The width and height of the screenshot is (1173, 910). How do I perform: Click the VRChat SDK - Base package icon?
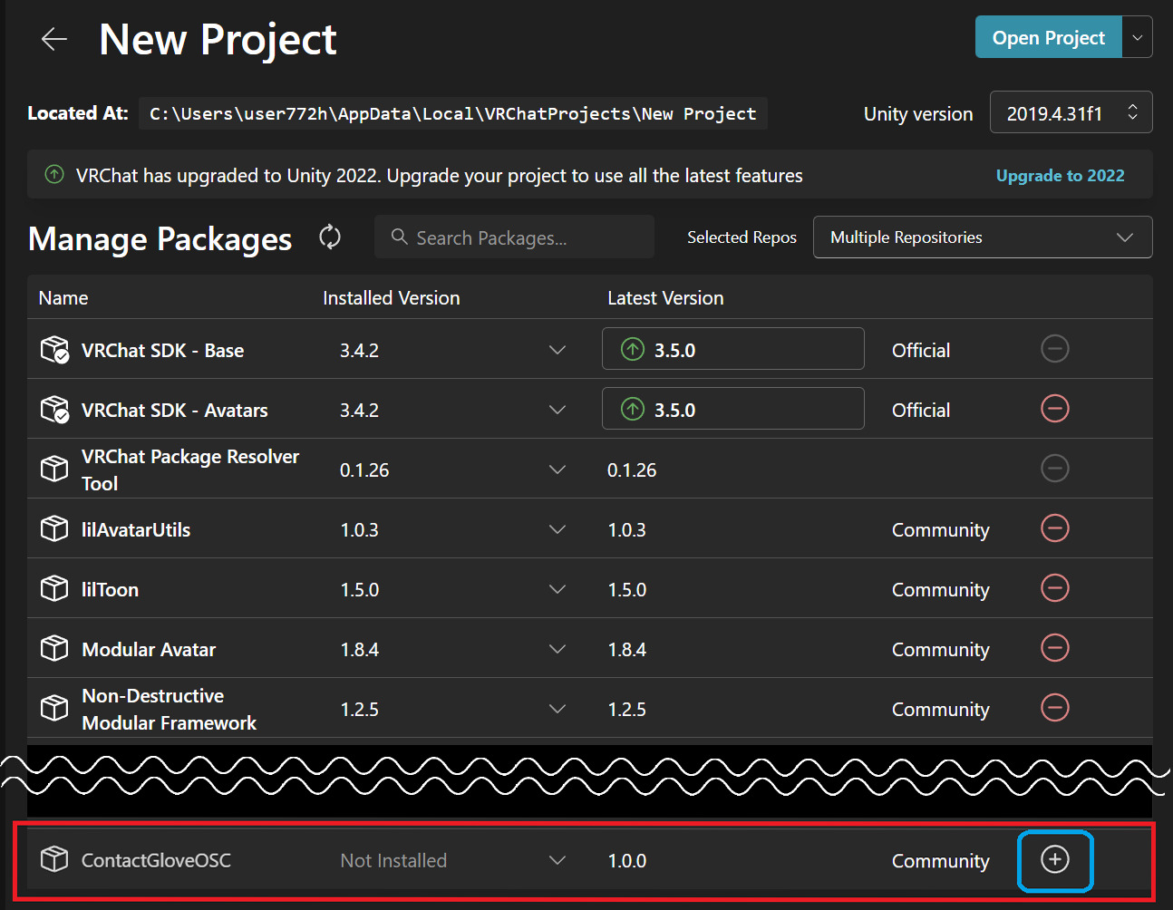point(54,349)
